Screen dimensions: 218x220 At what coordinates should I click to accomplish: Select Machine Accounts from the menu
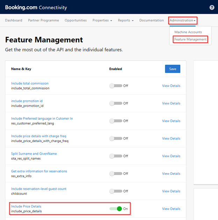[x=188, y=32]
